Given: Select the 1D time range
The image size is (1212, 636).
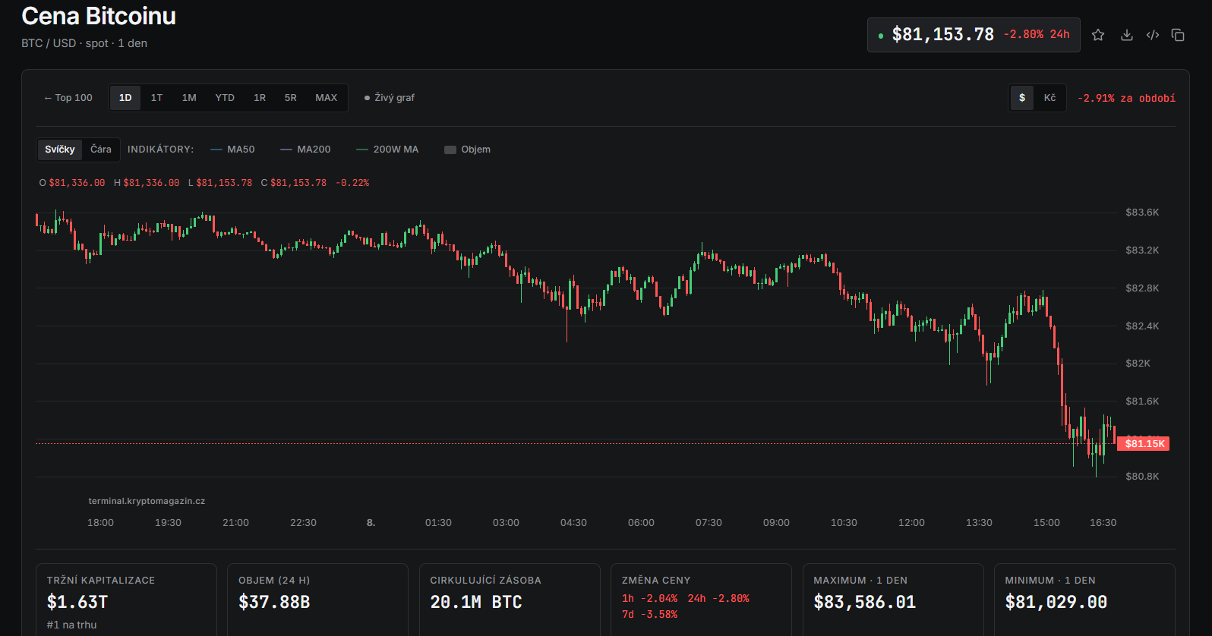Looking at the screenshot, I should click(125, 98).
